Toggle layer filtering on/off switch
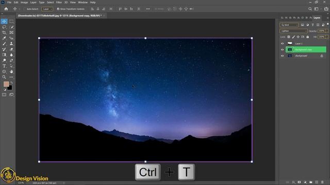Image resolution: width=330 pixels, height=185 pixels. coord(328,24)
